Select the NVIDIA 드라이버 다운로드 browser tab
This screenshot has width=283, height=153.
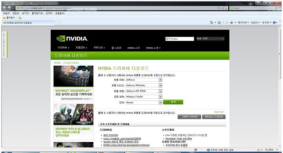[28, 23]
